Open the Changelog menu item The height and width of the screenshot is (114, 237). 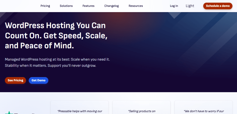tap(112, 6)
